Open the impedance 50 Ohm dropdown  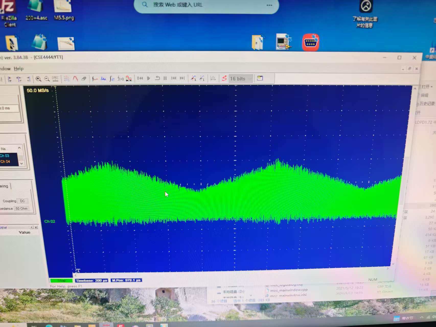point(22,209)
